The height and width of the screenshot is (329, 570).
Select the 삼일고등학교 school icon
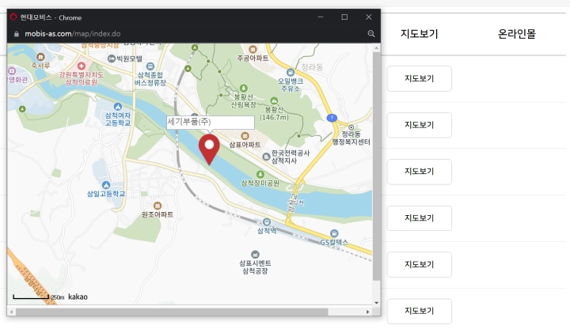click(x=106, y=185)
